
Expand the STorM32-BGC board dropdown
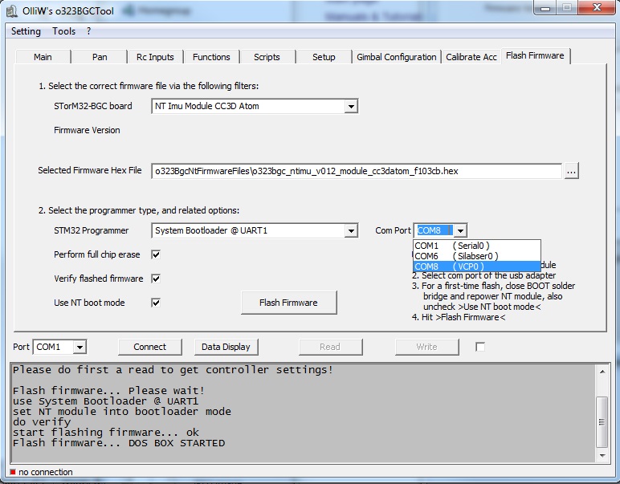tap(351, 106)
